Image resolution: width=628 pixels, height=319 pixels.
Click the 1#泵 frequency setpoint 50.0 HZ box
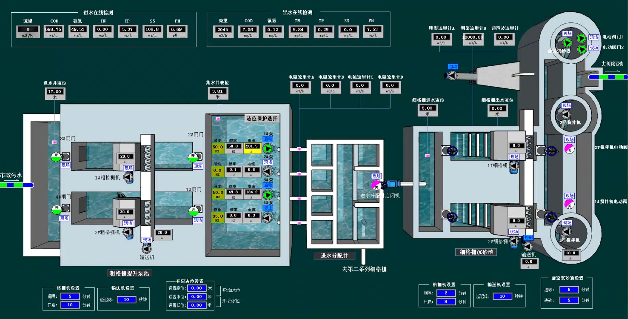click(218, 148)
